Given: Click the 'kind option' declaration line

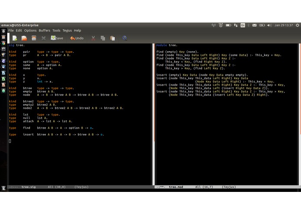Looking at the screenshot, I should [x=34, y=62].
